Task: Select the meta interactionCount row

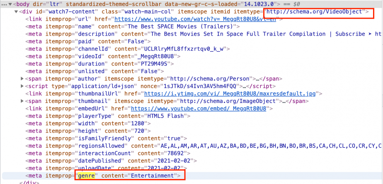Action: point(108,153)
